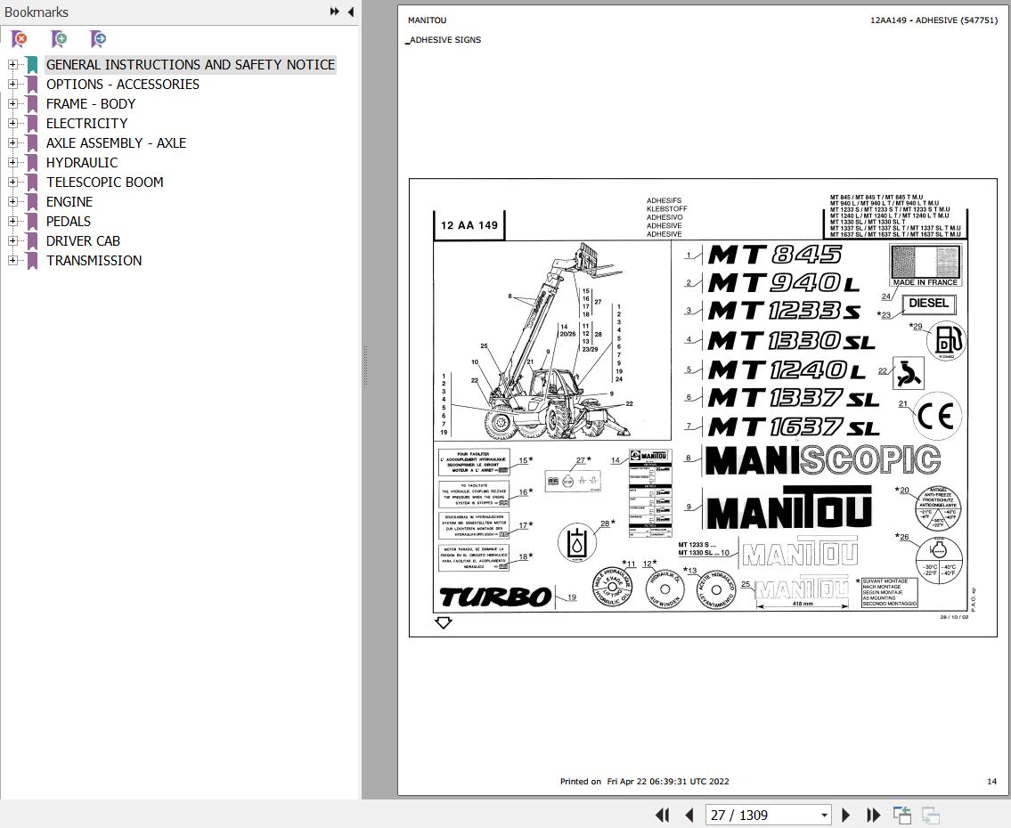This screenshot has height=828, width=1011.
Task: Open the previous view icon
Action: pos(901,815)
